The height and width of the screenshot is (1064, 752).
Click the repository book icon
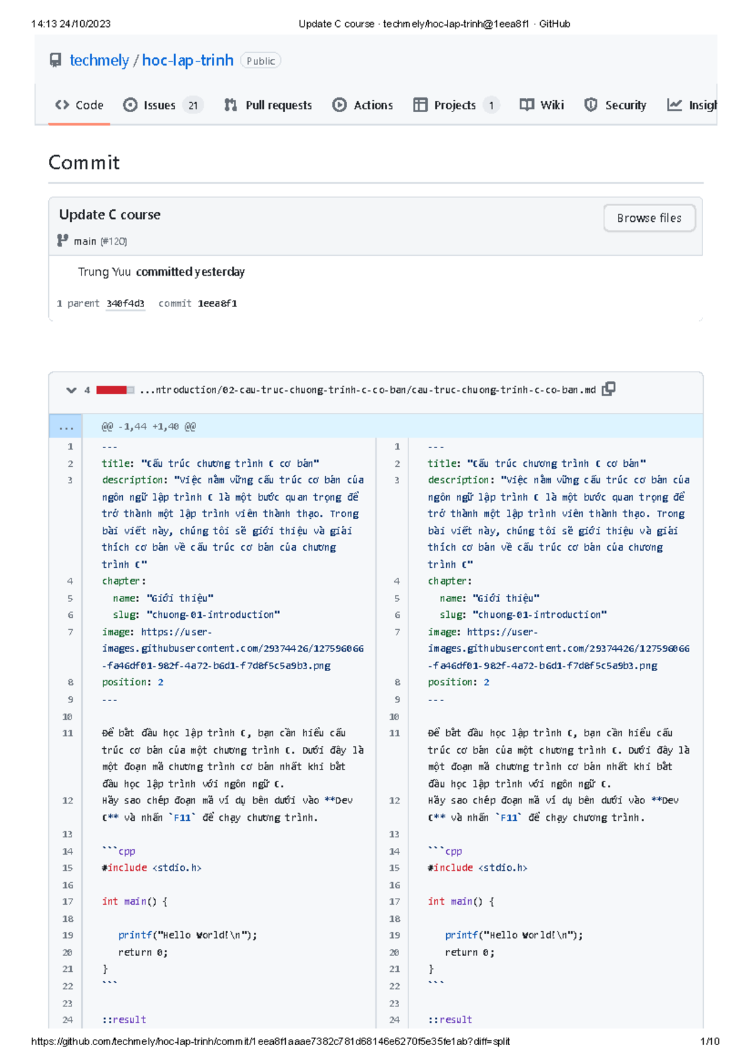56,60
